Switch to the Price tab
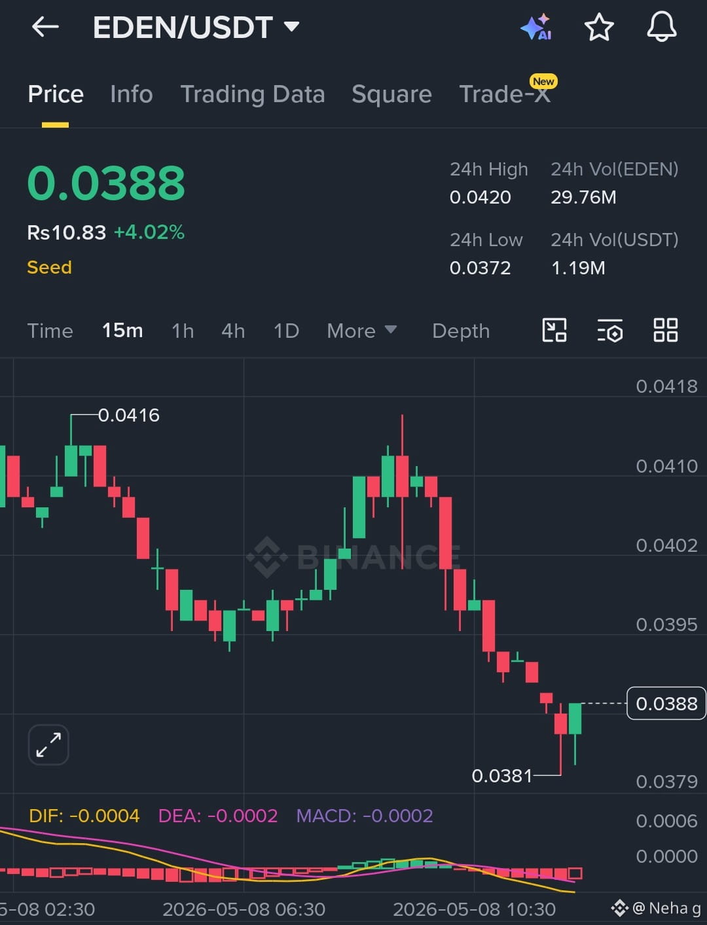The height and width of the screenshot is (925, 707). [56, 94]
